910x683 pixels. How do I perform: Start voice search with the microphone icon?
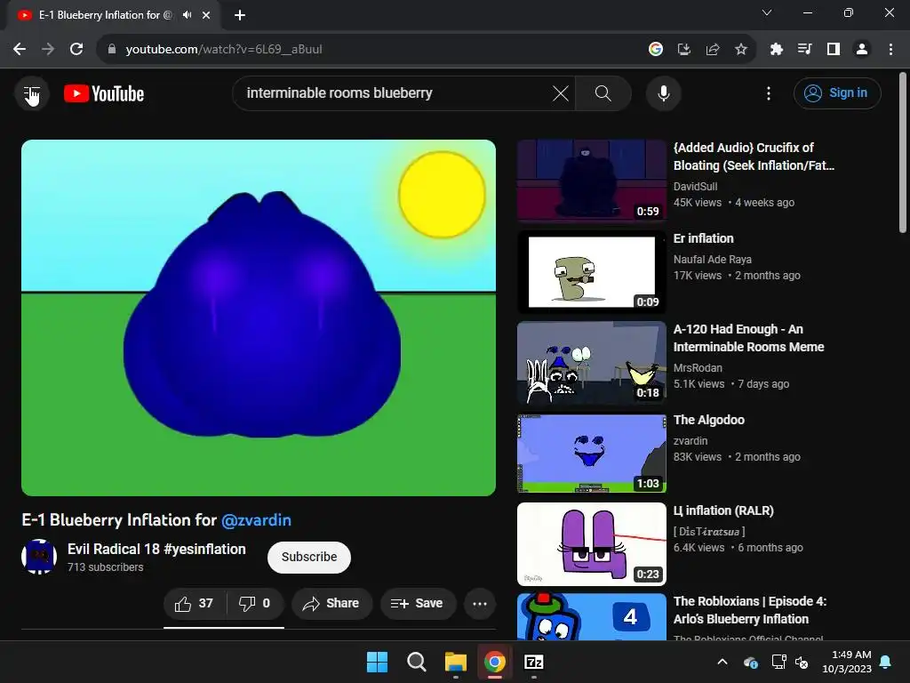point(663,92)
